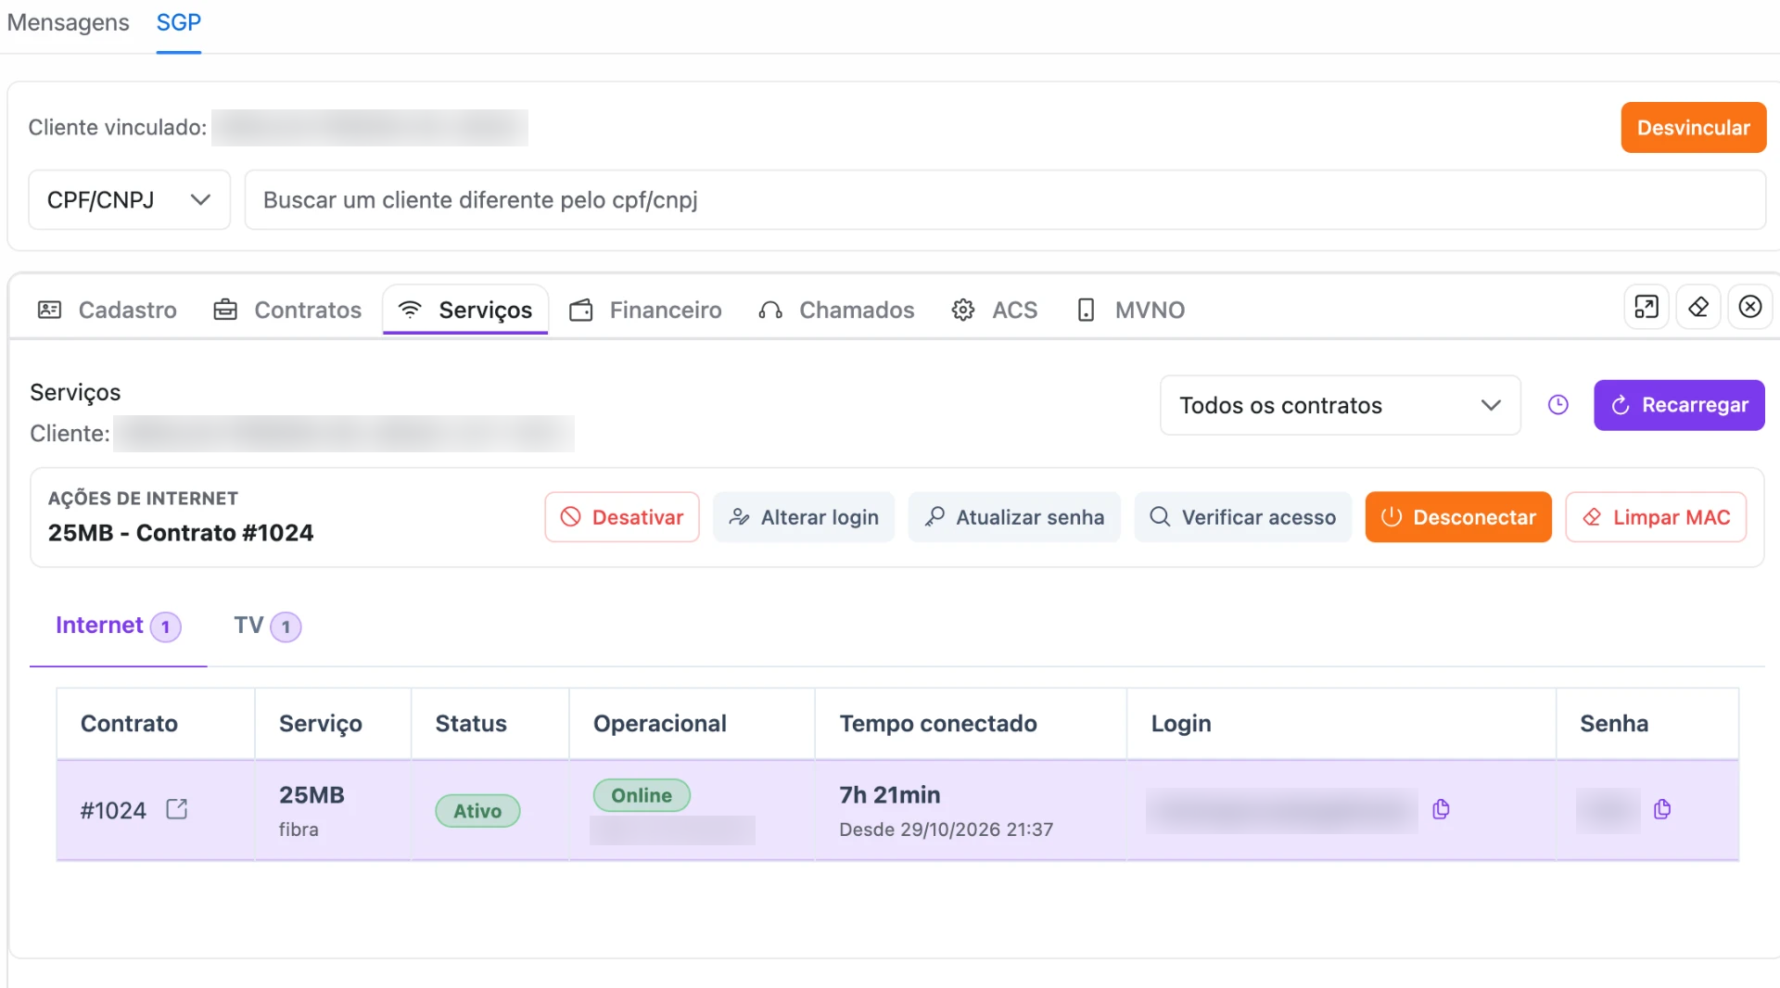Viewport: 1780px width, 988px height.
Task: Copy the login value
Action: (1441, 810)
